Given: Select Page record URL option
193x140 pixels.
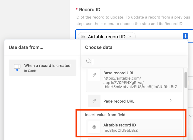Looking at the screenshot, I should click(x=134, y=101).
